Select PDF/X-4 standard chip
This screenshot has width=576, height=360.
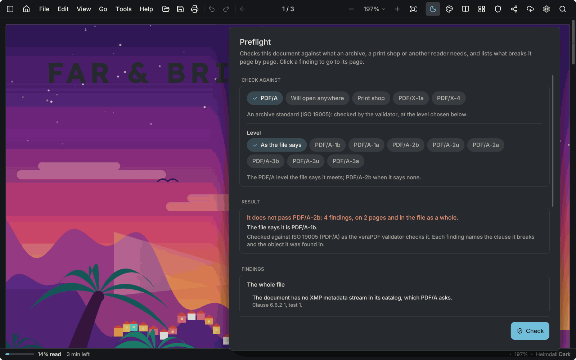click(449, 98)
